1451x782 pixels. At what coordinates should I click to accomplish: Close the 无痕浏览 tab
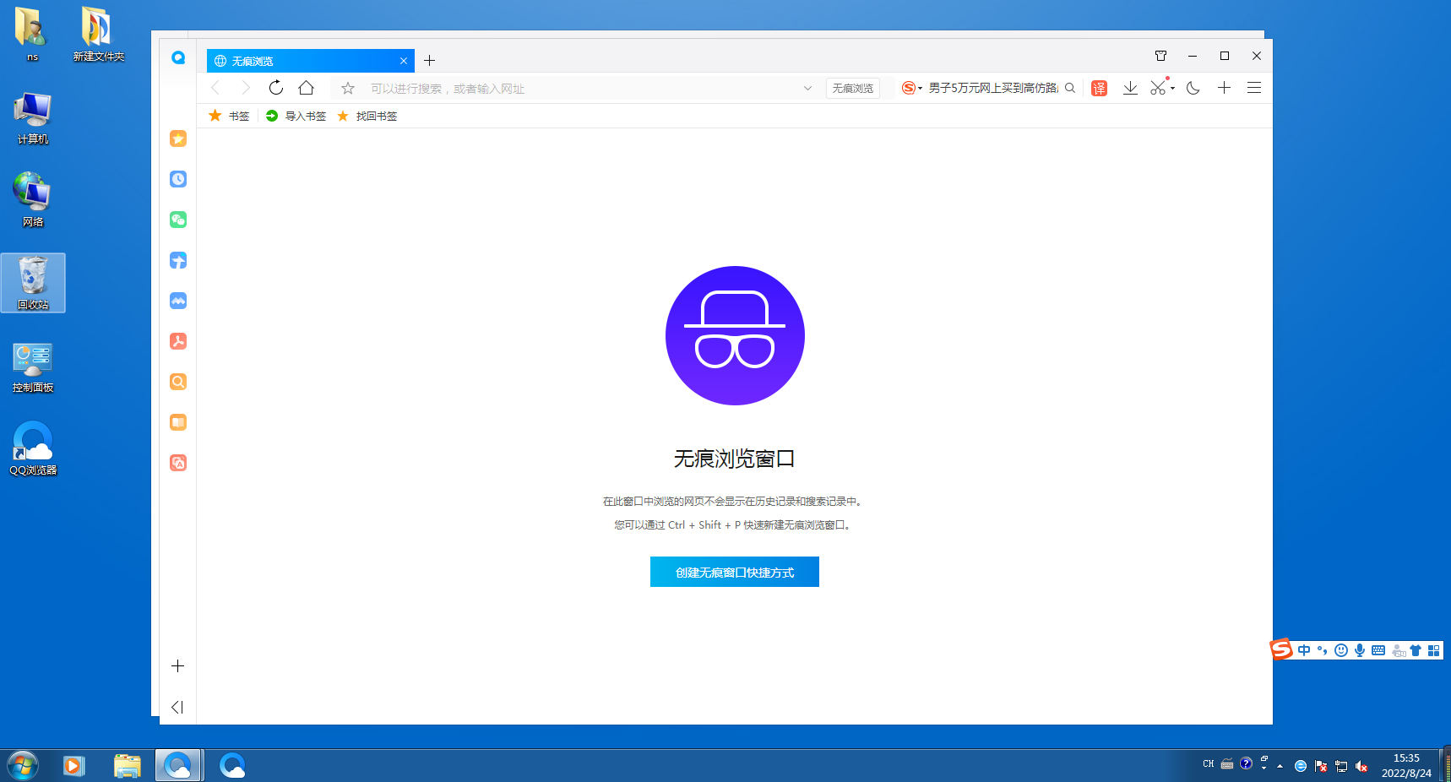pos(404,61)
